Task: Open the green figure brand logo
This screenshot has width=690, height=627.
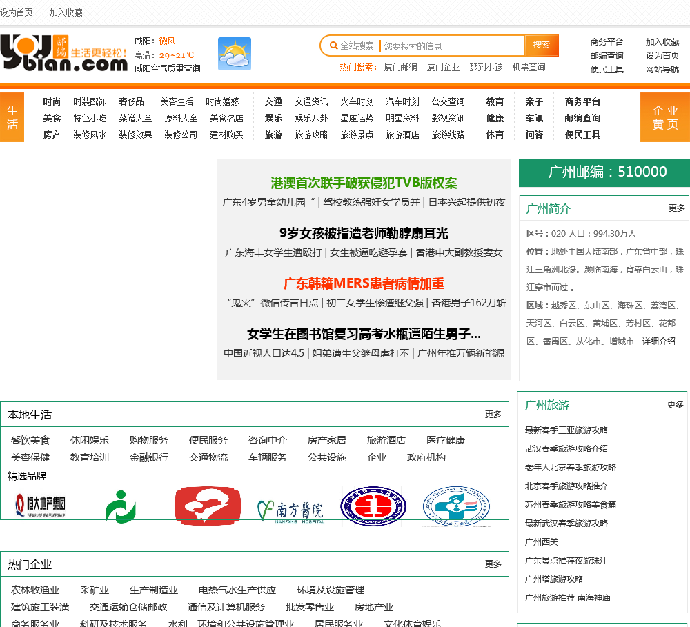Action: [121, 506]
